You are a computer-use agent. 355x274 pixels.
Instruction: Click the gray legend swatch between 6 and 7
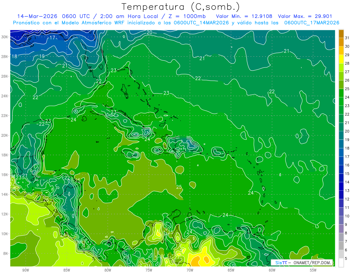[x=341, y=246]
